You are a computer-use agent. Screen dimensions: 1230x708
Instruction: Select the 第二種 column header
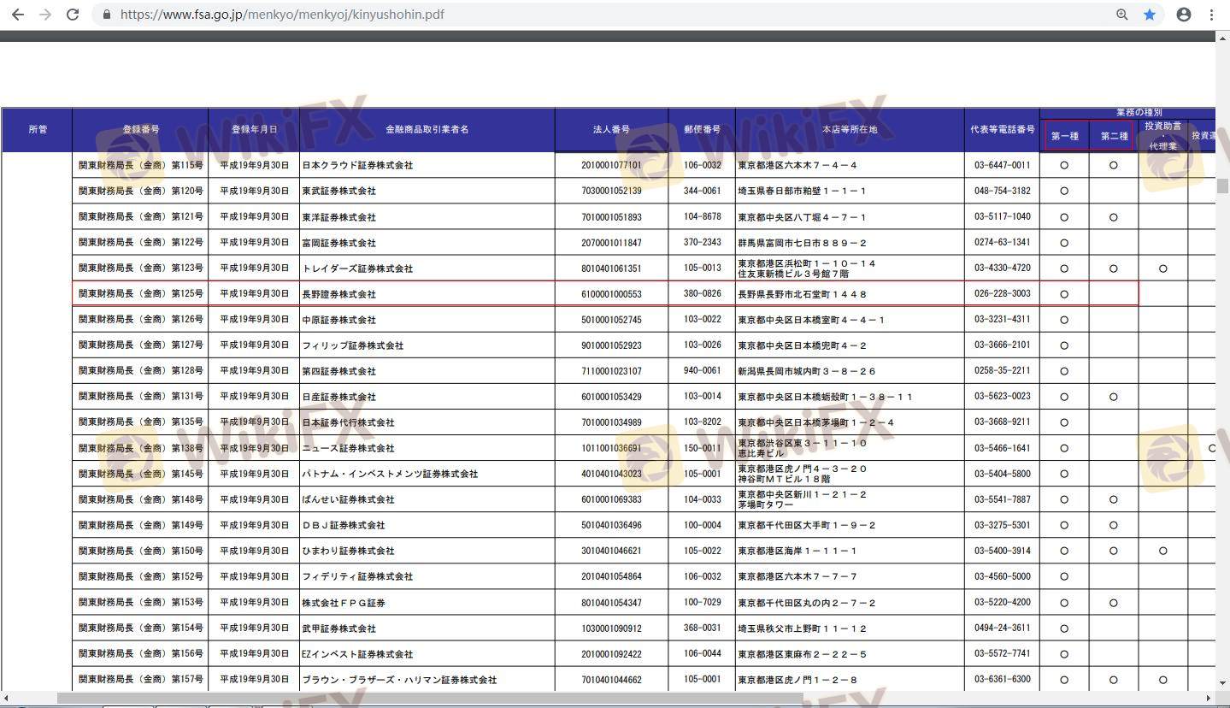1114,136
